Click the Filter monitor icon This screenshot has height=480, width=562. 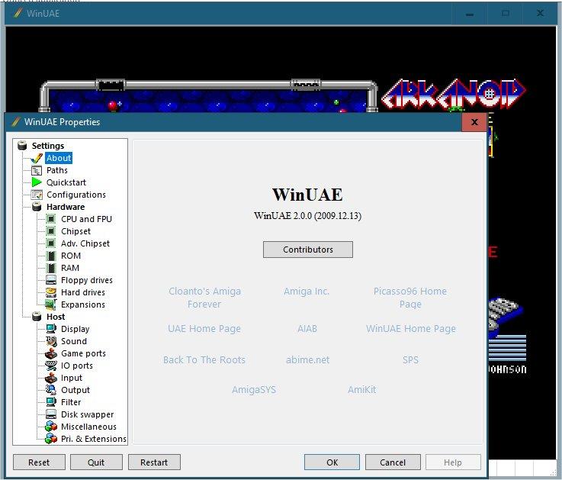(51, 402)
